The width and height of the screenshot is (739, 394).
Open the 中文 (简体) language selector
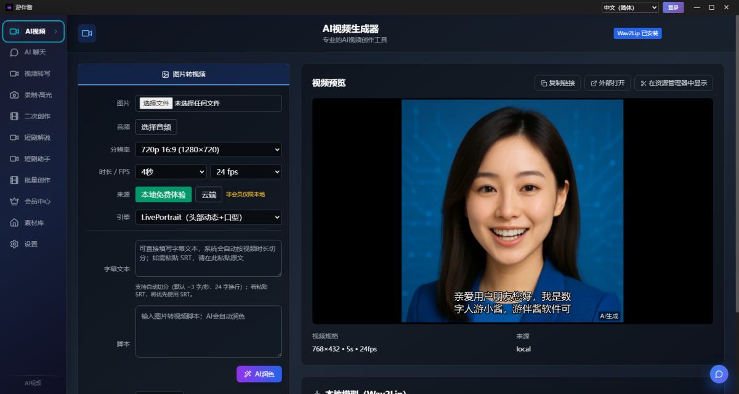click(629, 7)
